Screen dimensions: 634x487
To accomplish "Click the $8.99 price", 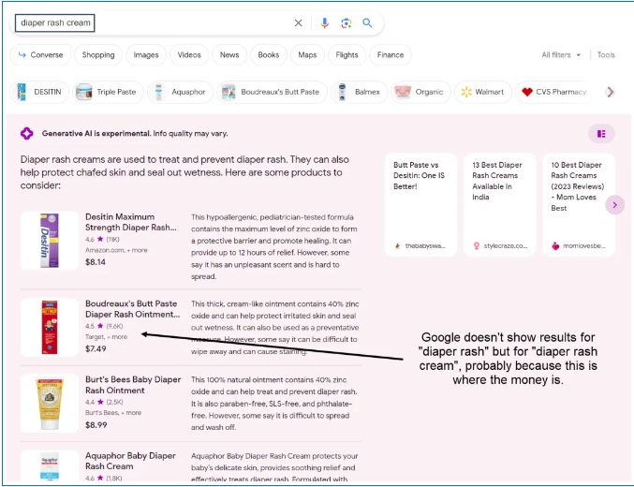I will [x=96, y=424].
